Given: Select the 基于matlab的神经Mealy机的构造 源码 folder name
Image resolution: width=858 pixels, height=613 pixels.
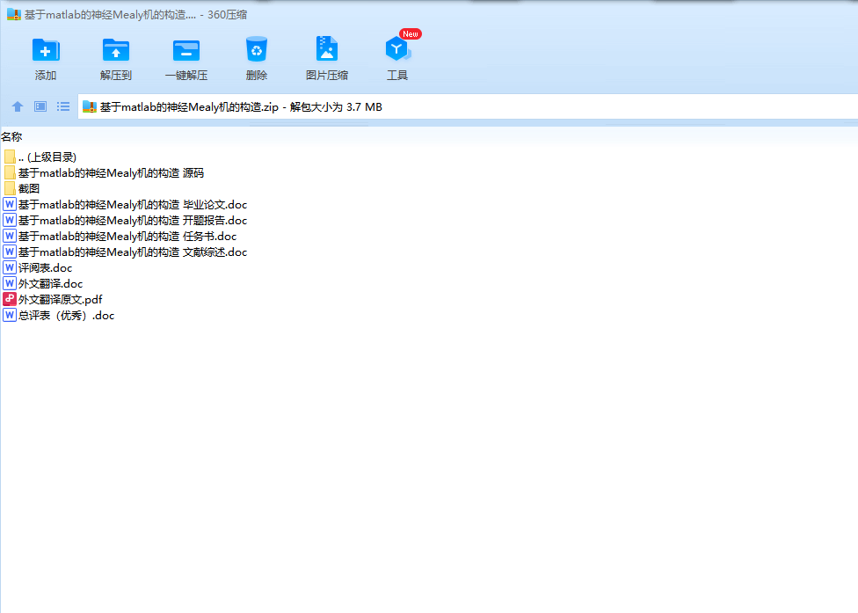Looking at the screenshot, I should coord(111,173).
